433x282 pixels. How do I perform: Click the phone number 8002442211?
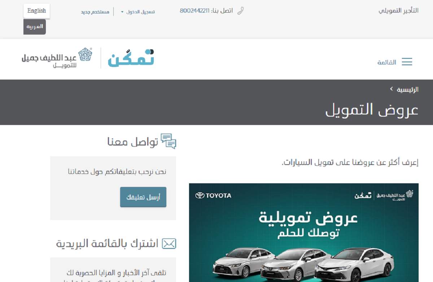194,11
